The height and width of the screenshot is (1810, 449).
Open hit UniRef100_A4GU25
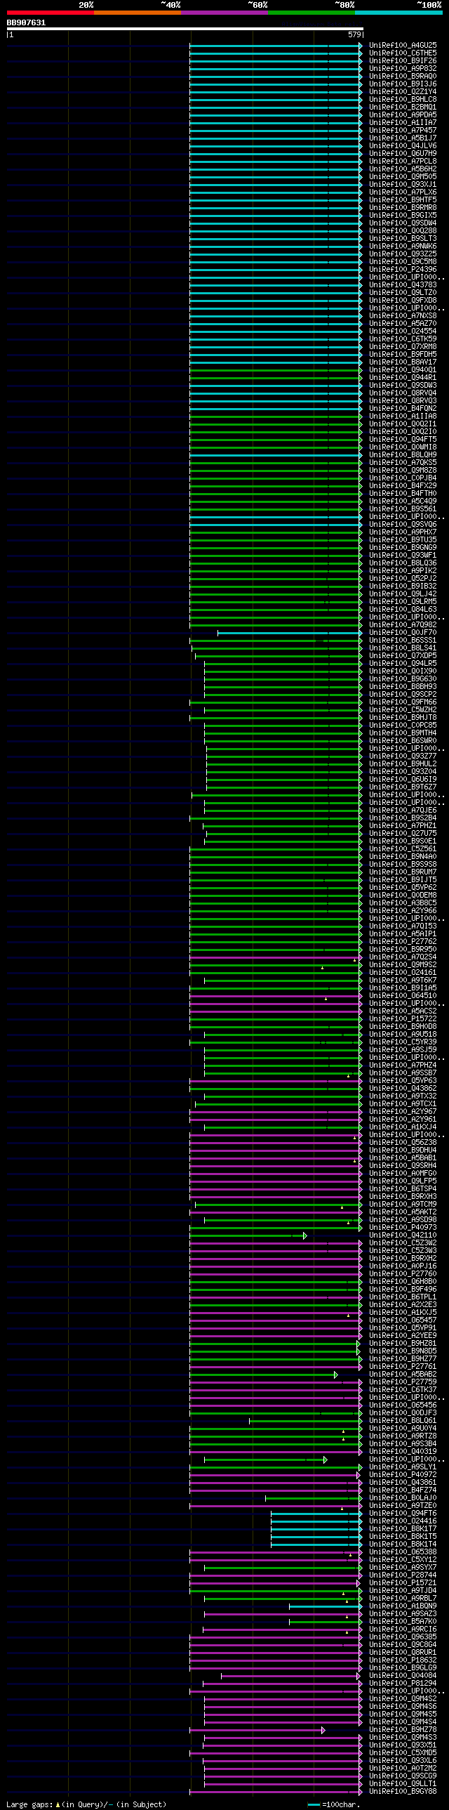coord(403,45)
